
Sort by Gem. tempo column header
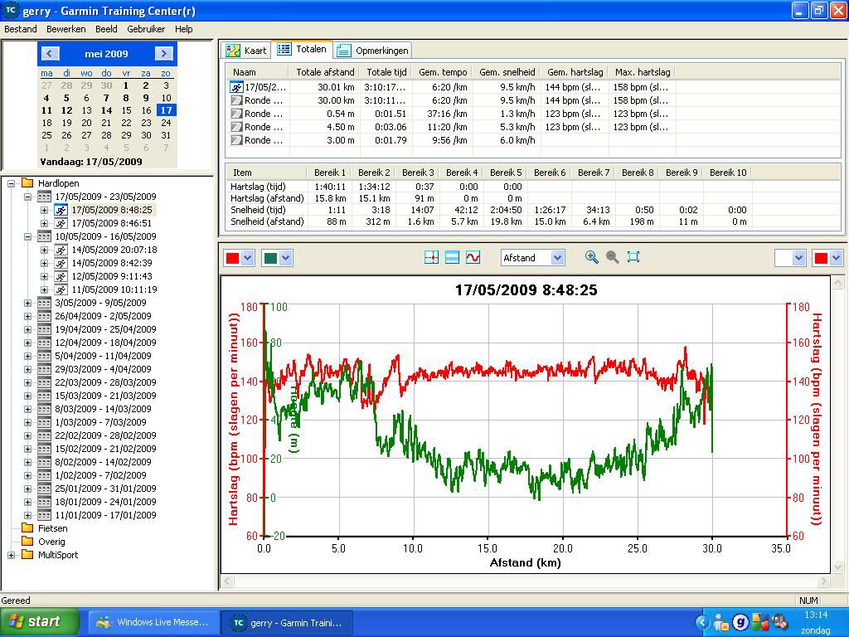click(x=443, y=72)
